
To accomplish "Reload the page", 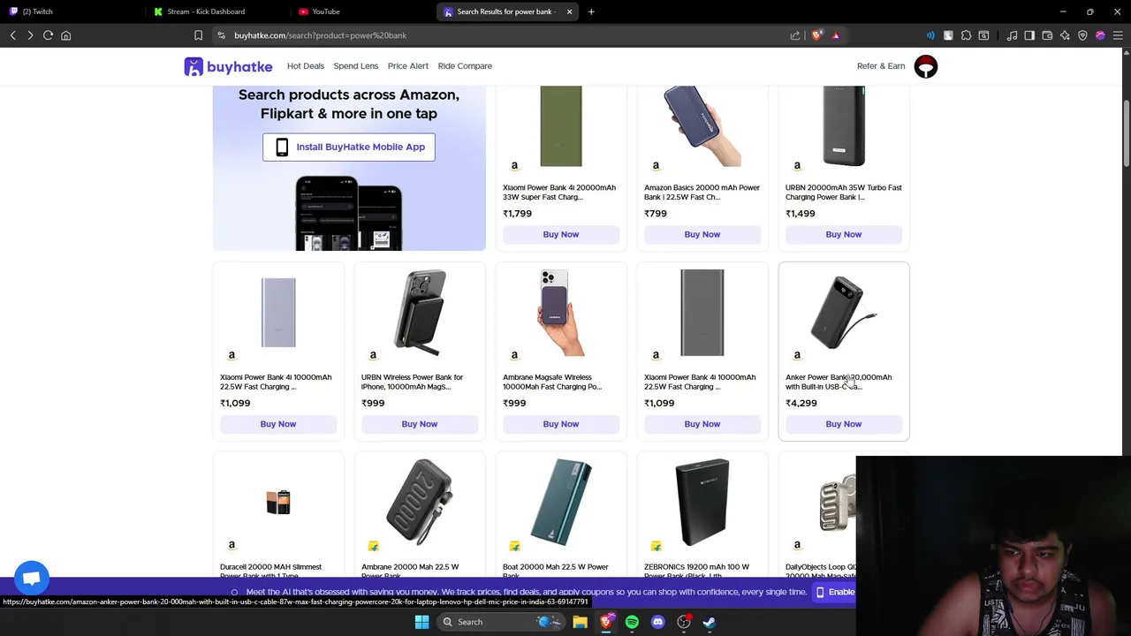I will [x=48, y=35].
